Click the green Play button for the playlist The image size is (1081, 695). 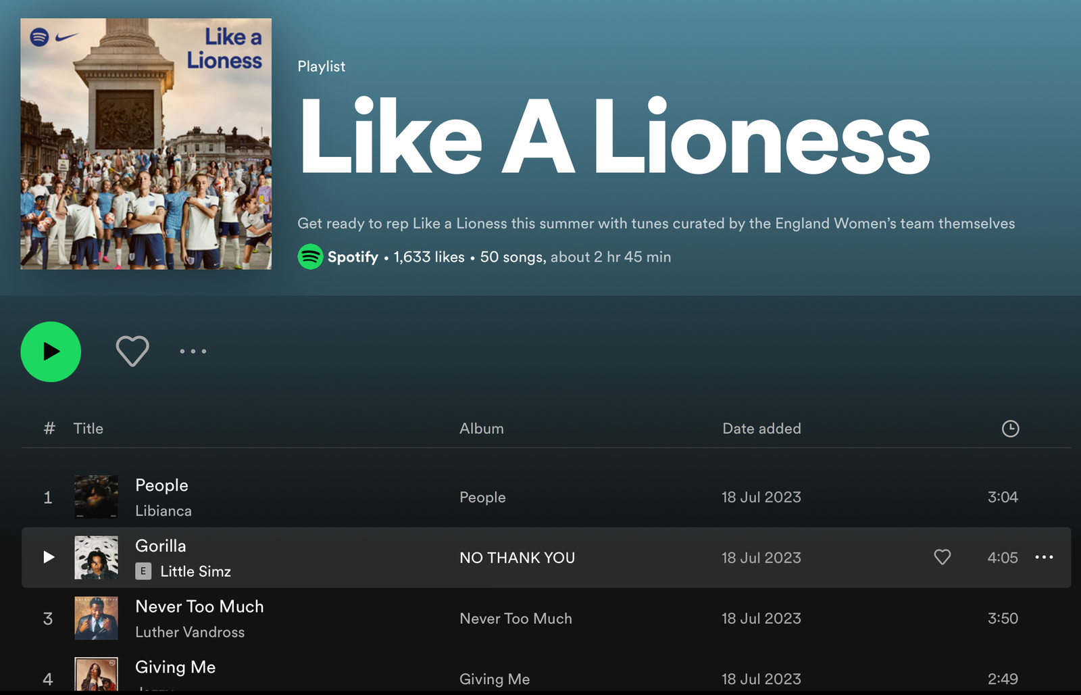pyautogui.click(x=51, y=352)
